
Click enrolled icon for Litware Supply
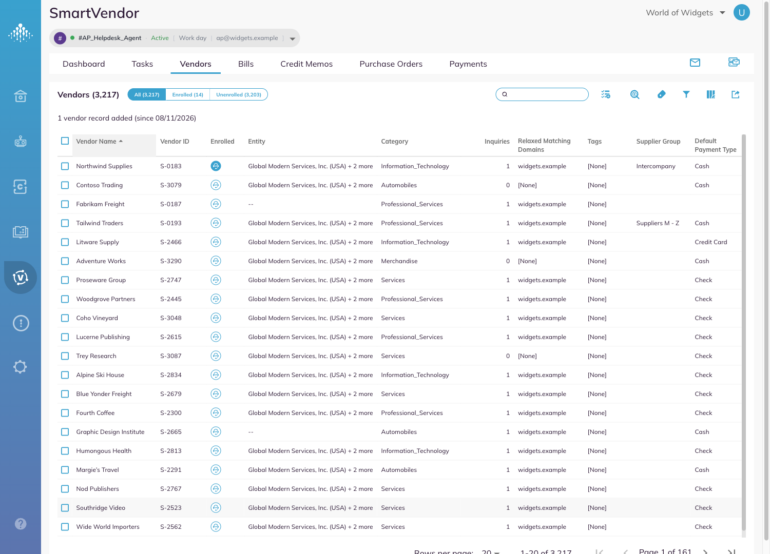216,242
